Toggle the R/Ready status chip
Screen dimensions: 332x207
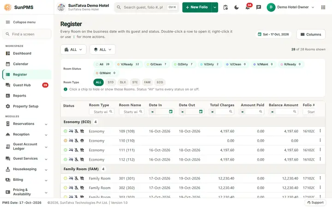pos(291,64)
